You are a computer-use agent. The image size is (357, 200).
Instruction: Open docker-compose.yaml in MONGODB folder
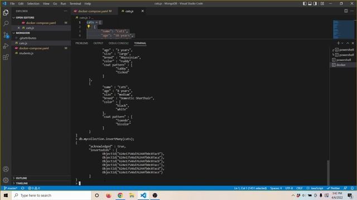pos(41,48)
